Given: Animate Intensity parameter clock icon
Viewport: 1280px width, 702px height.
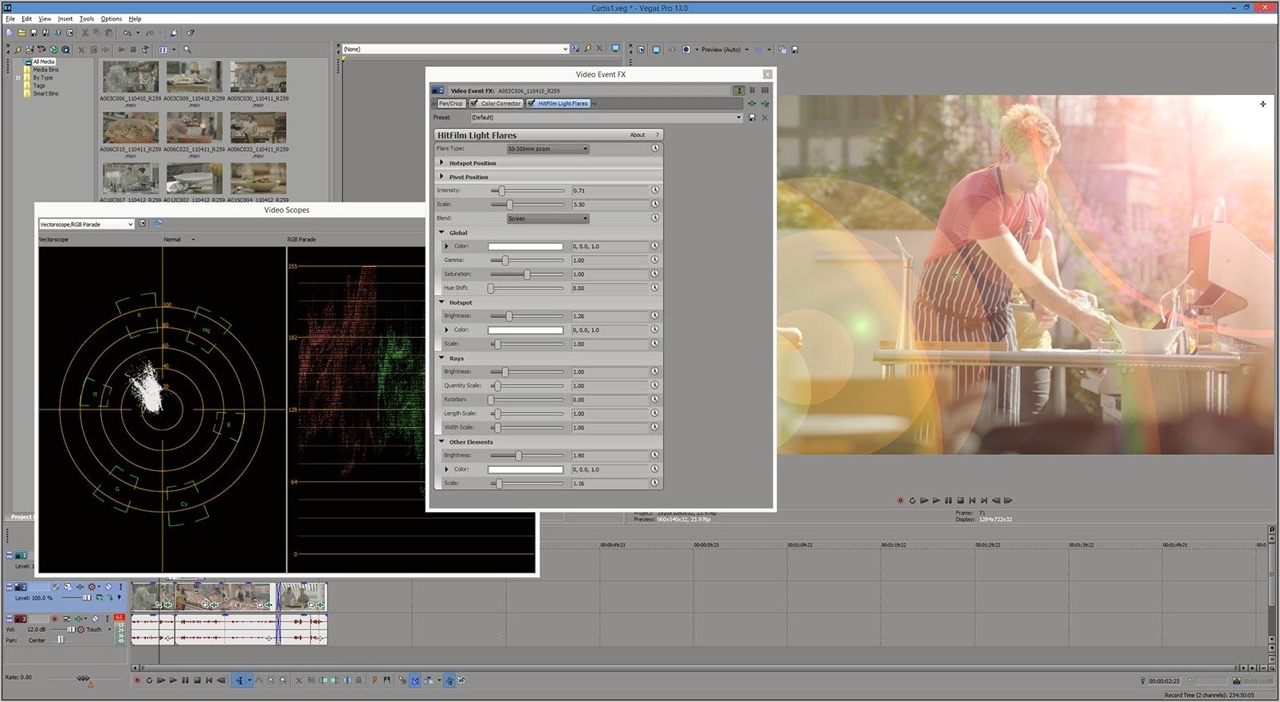Looking at the screenshot, I should [655, 190].
